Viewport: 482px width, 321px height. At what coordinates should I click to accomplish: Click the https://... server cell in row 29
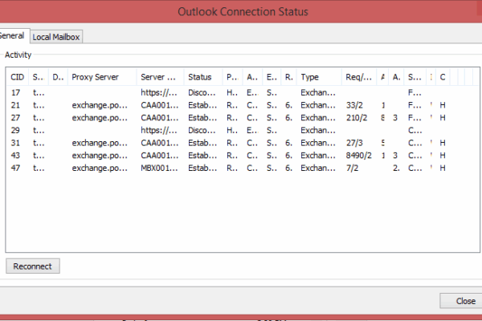[159, 131]
